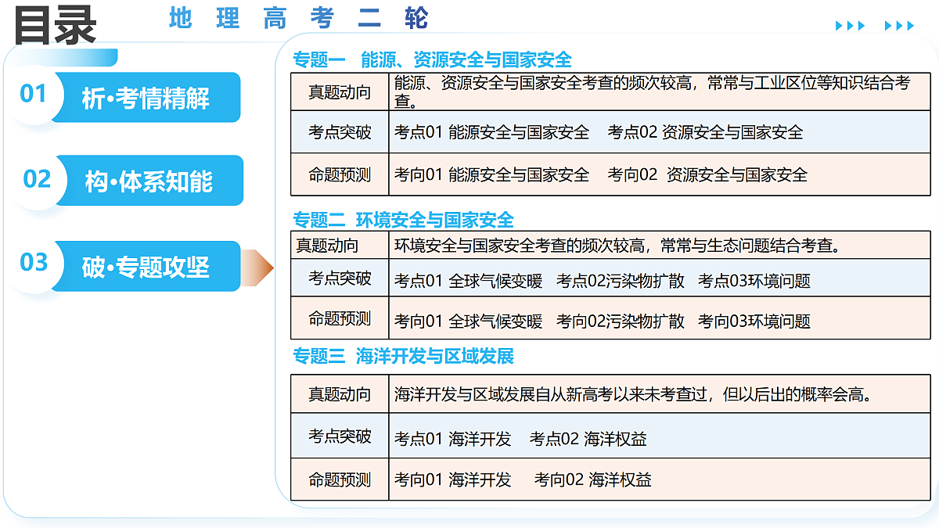939x528 pixels.
Task: Click the 专题二 环境安全与国家安全 heading
Action: 404,221
